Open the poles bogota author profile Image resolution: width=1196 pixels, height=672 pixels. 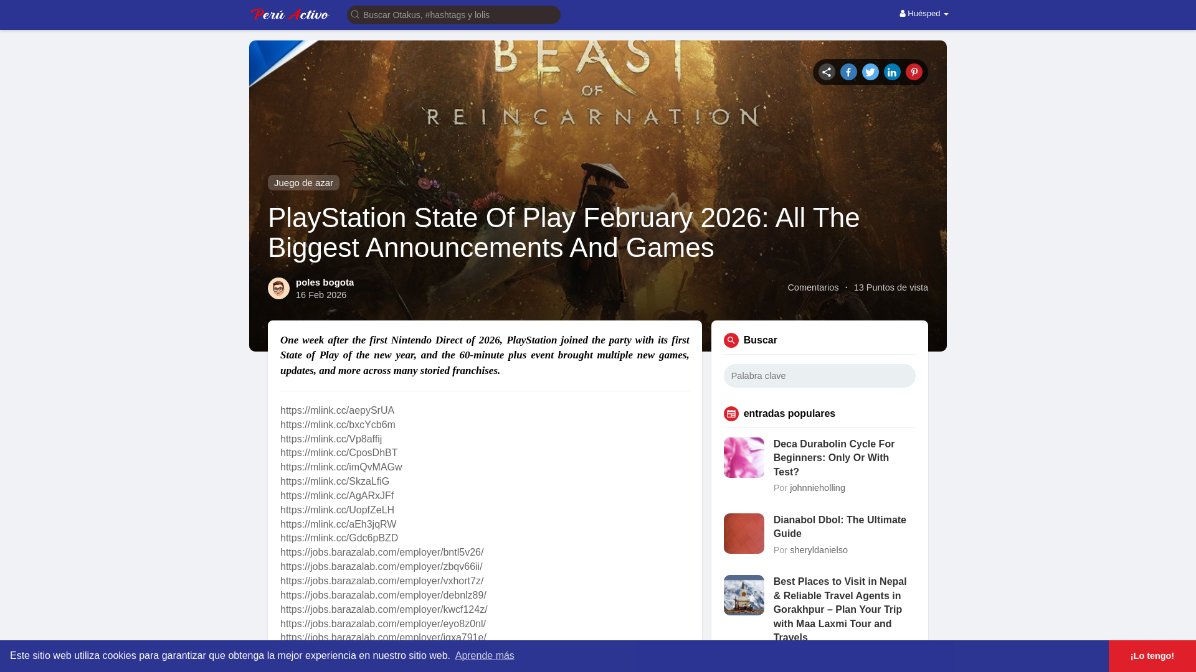pos(325,282)
